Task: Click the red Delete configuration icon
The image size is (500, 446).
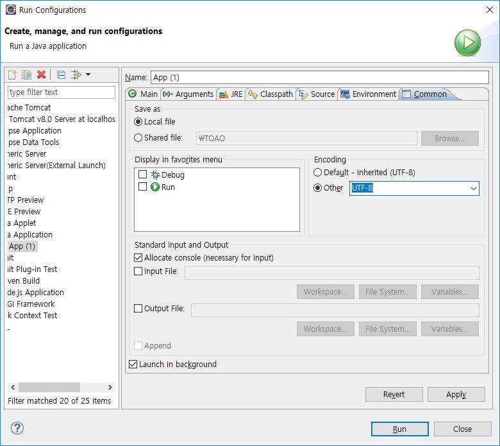Action: [x=41, y=74]
